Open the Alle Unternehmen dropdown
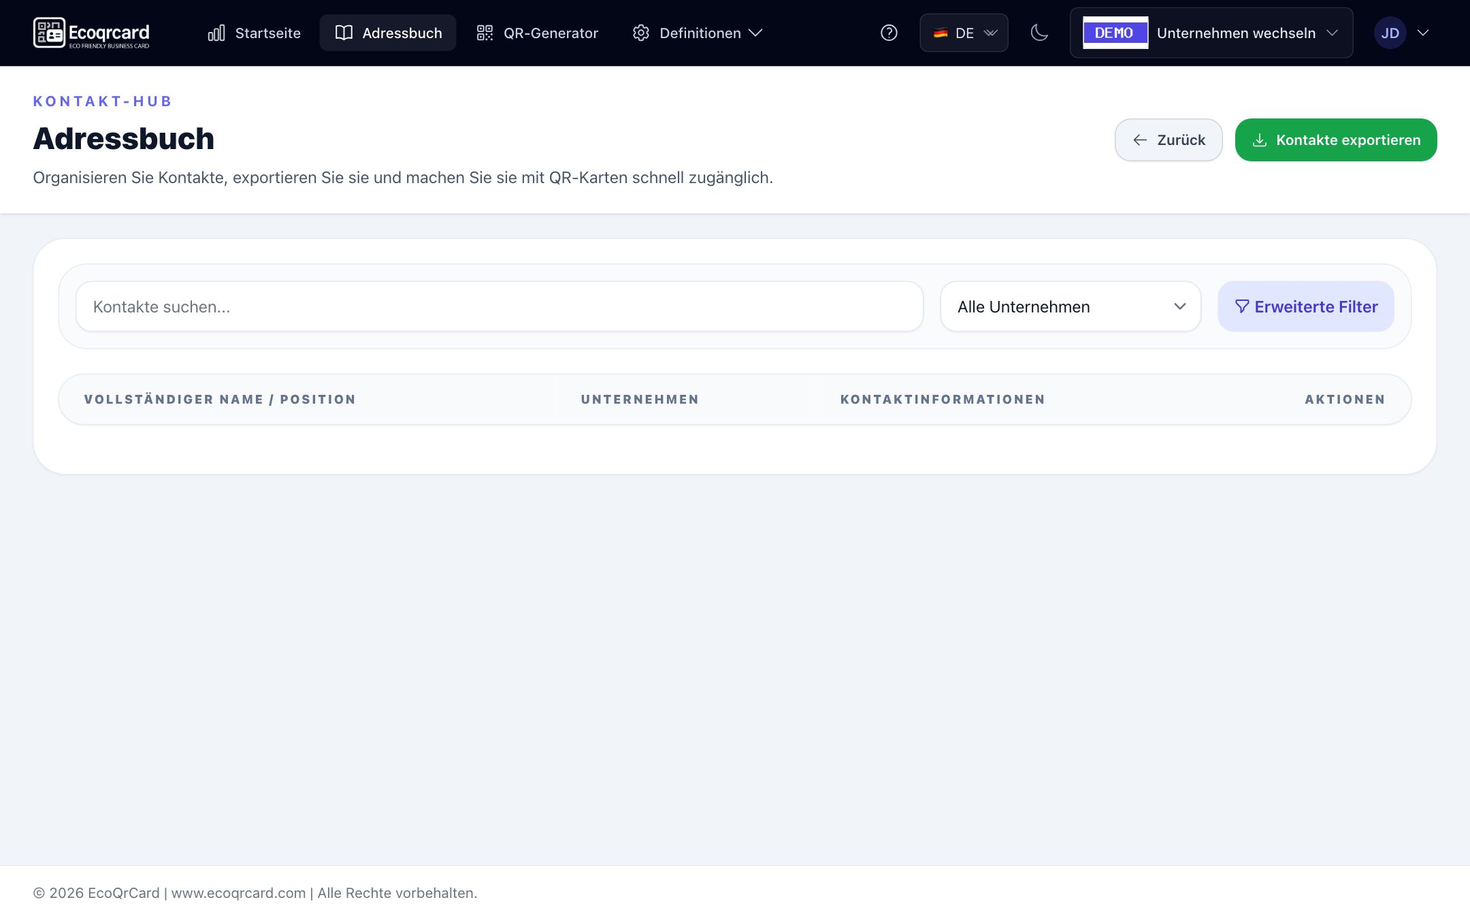This screenshot has height=919, width=1470. [x=1071, y=306]
